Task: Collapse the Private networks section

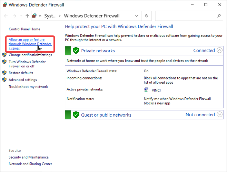Action: click(220, 51)
